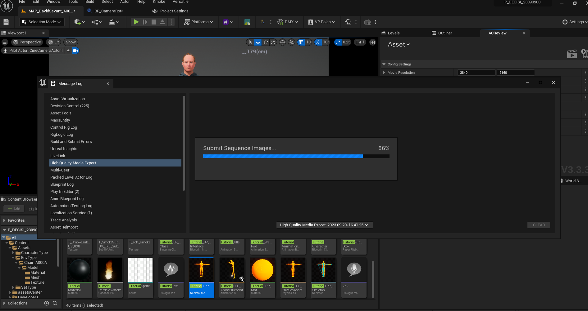Click the viewport hamburger options icon
Viewport: 588px width, 311px height.
(5, 42)
